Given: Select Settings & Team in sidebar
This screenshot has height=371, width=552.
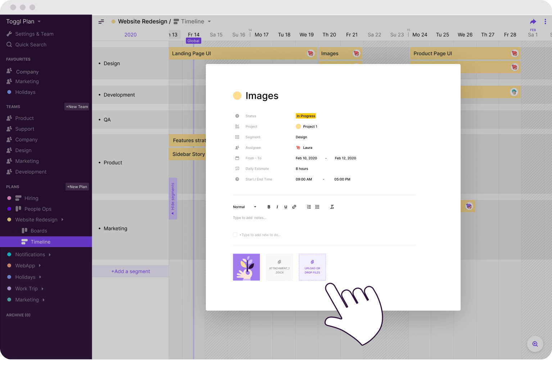Looking at the screenshot, I should 34,34.
